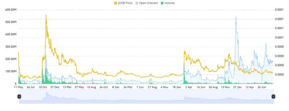Click the 26 Jul date label
The image size is (289, 111).
coord(30,87)
